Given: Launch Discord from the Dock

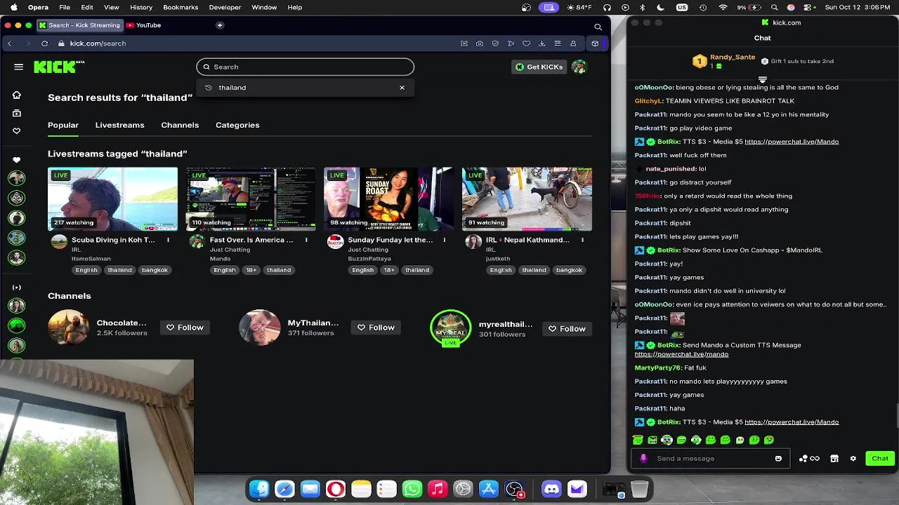Looking at the screenshot, I should click(551, 489).
